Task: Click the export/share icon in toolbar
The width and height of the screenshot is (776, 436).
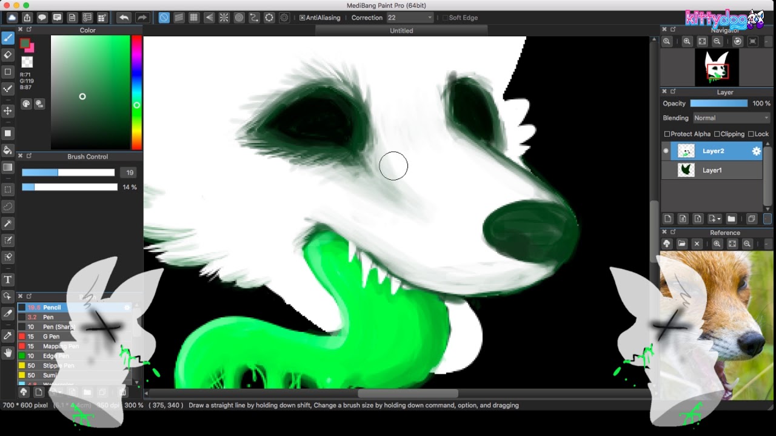Action: click(x=27, y=18)
